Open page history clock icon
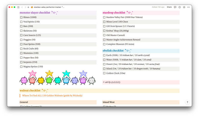Image resolution: width=199 pixels, height=116 pixels. point(180,7)
